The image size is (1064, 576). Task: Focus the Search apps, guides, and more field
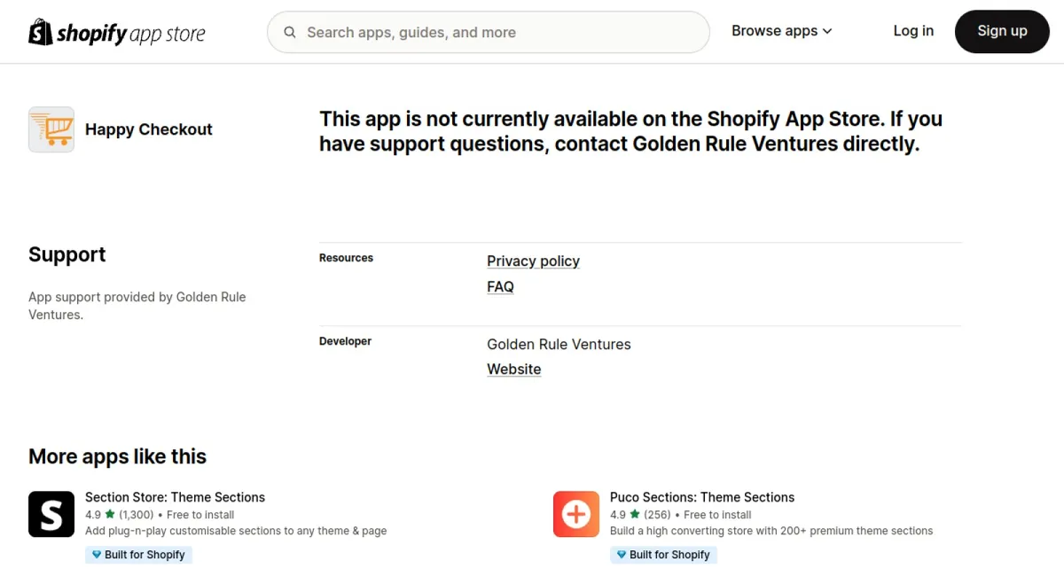point(497,33)
